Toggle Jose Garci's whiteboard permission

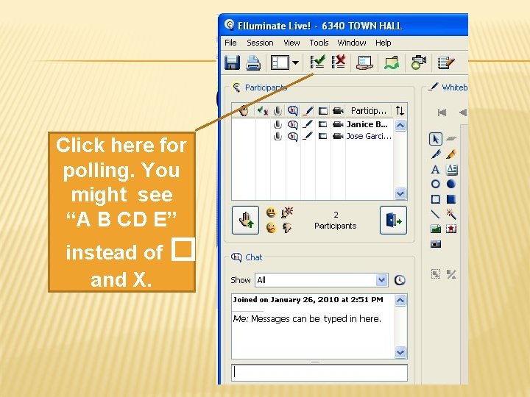[x=308, y=136]
